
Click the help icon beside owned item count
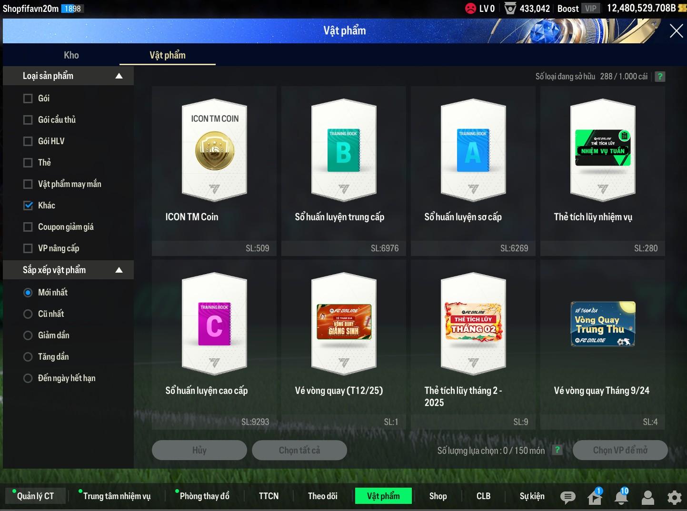coord(660,77)
